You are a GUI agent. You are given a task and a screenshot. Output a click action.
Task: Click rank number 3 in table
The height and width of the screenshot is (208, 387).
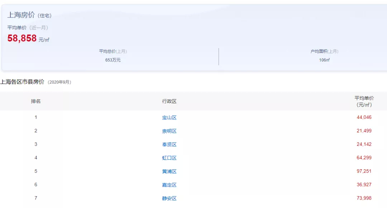(x=36, y=144)
